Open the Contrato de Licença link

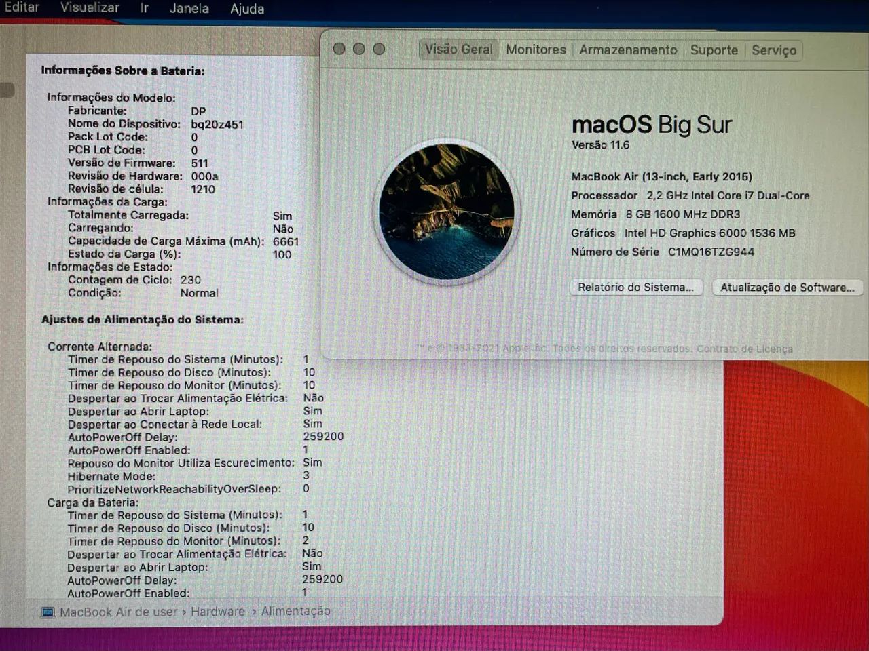click(744, 349)
